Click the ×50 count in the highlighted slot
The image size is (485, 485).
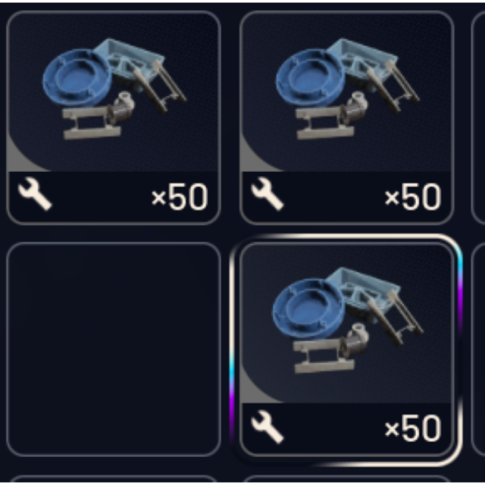coord(412,429)
